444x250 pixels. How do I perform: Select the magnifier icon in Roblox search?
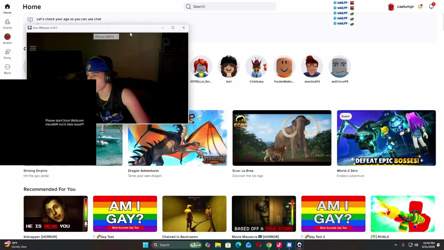click(x=188, y=6)
